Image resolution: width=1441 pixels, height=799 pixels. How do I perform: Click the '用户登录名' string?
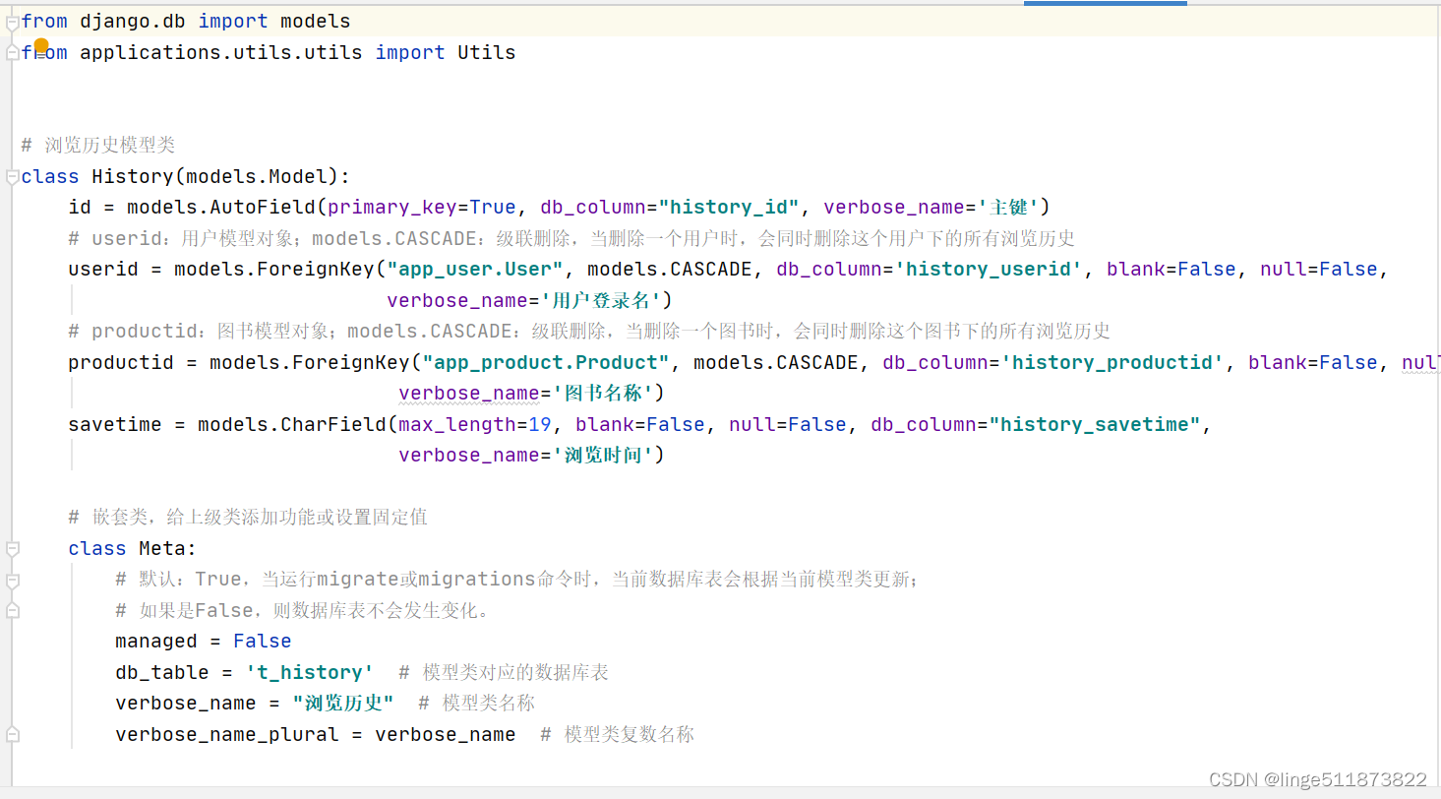point(600,300)
